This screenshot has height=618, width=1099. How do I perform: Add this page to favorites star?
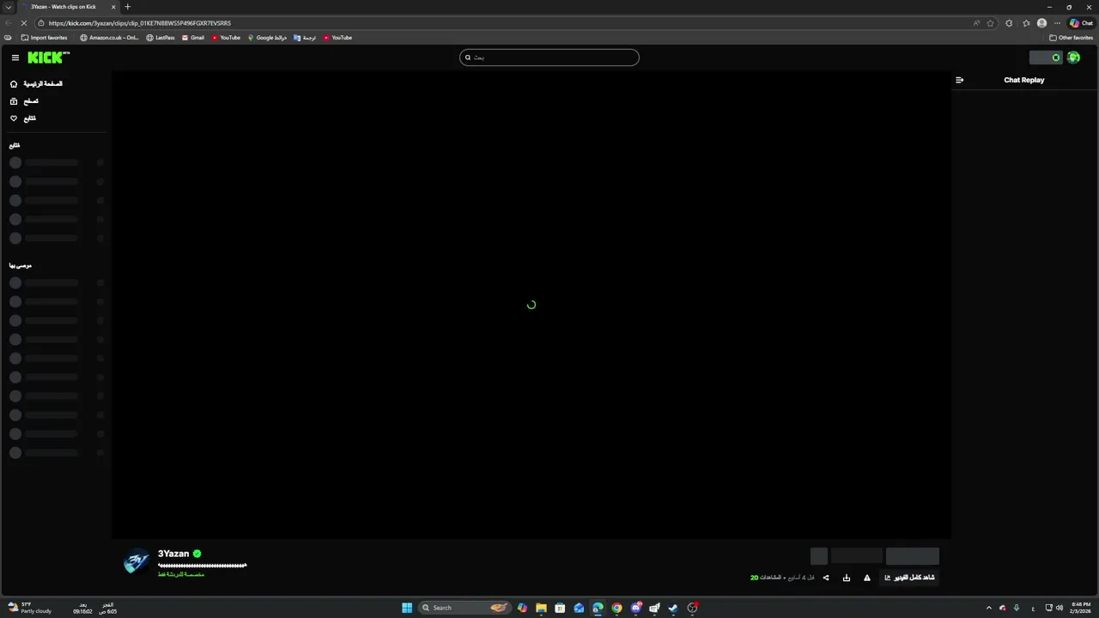[x=990, y=23]
